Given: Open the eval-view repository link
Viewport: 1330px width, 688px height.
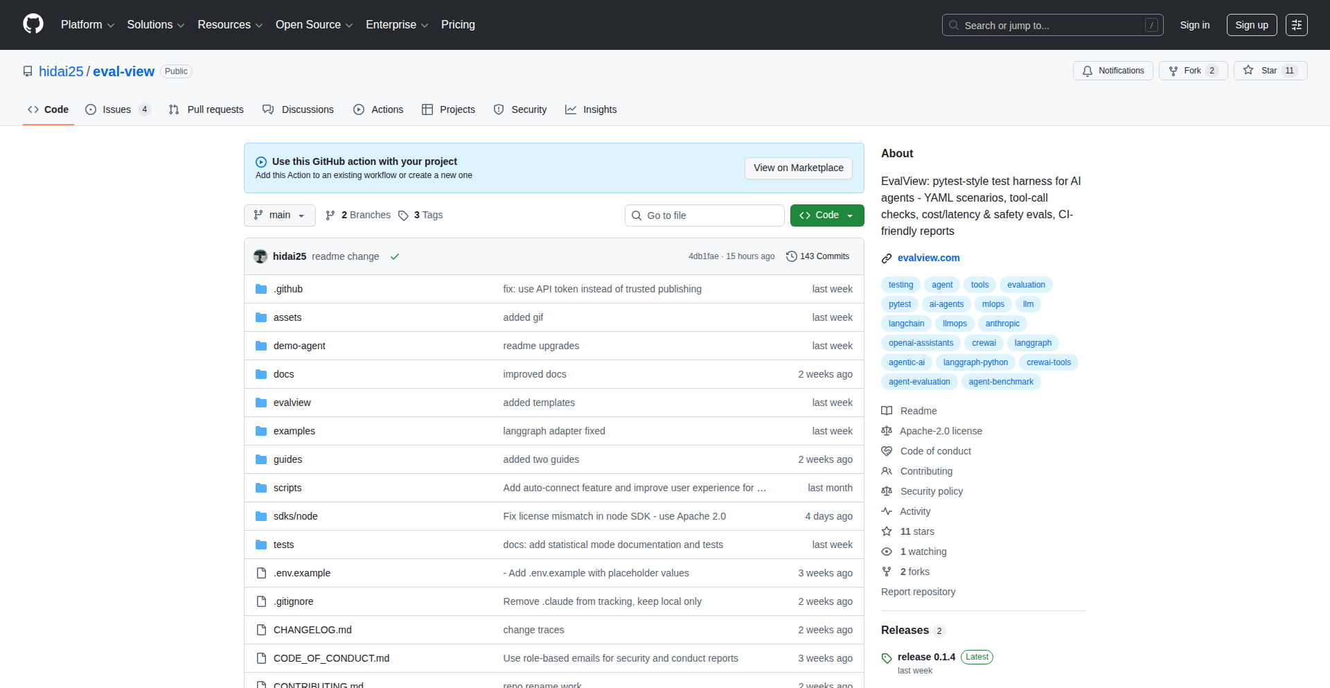Looking at the screenshot, I should (x=123, y=71).
